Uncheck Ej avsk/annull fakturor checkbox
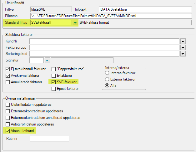Screen dimensions: 196x152 point(8,69)
